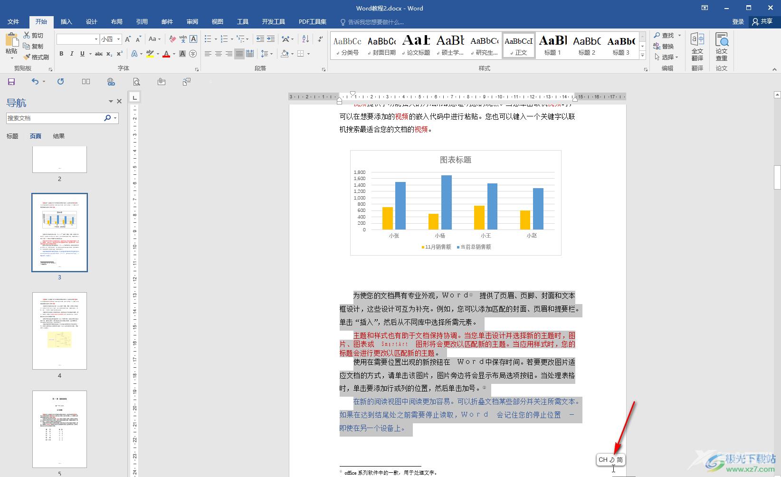
Task: Toggle superscript formatting
Action: pos(120,54)
